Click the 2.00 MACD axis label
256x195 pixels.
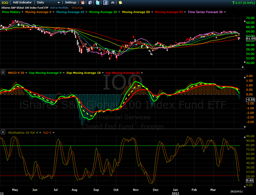(x=249, y=76)
